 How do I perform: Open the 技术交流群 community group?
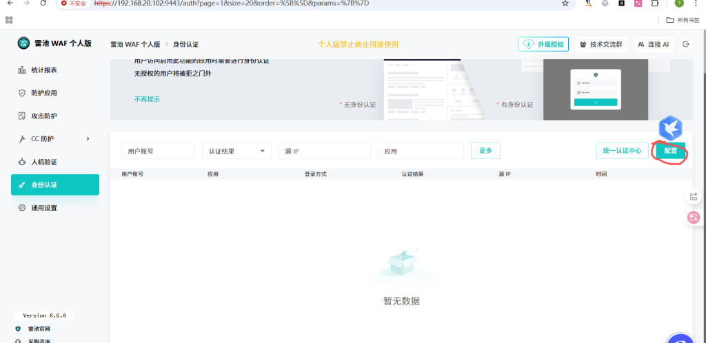coord(602,44)
